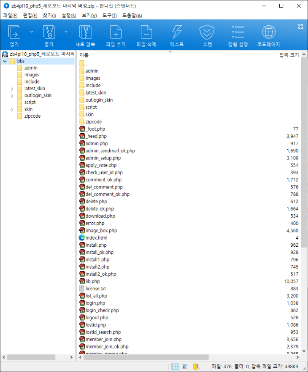The height and width of the screenshot is (372, 308).
Task: Open the 파일(F) menu
Action: pos(10,16)
